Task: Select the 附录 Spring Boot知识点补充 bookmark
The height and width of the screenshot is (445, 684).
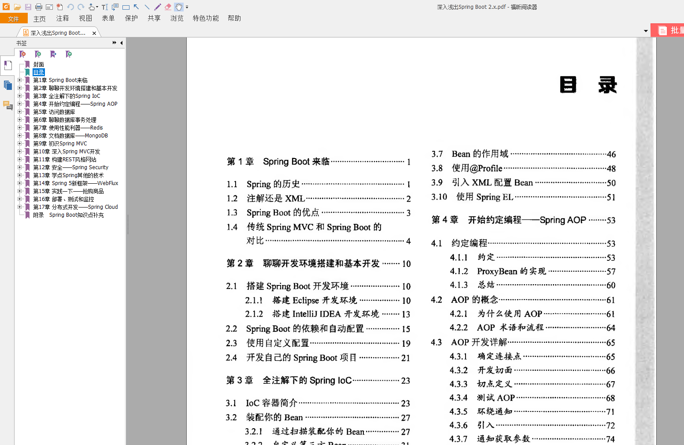Action: 69,215
